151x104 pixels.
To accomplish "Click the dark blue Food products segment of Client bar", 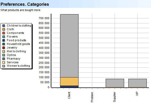I will coord(69,87).
